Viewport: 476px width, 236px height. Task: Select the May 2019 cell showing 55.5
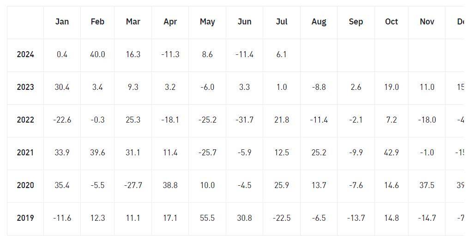(207, 218)
